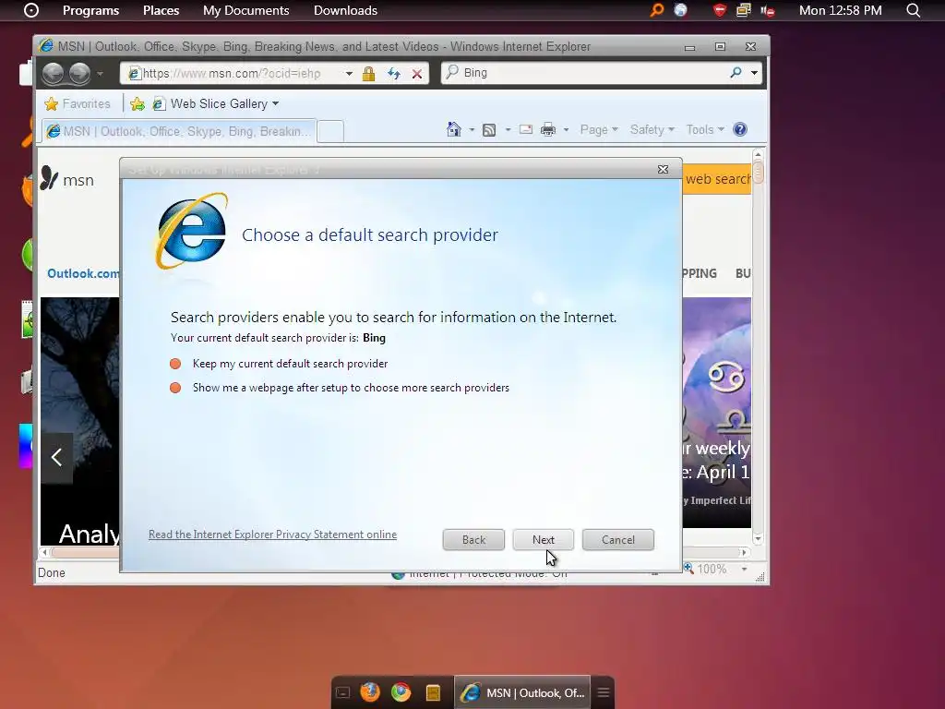Click the display/network tray icon

pyautogui.click(x=744, y=10)
